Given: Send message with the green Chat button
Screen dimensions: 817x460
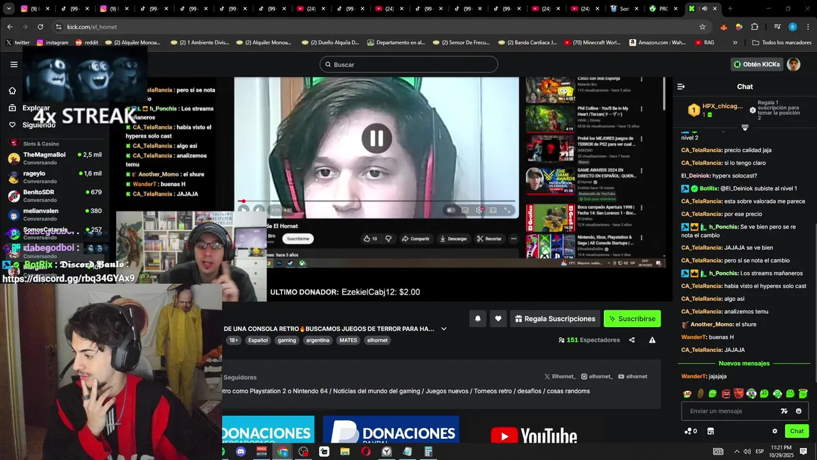Looking at the screenshot, I should point(797,431).
